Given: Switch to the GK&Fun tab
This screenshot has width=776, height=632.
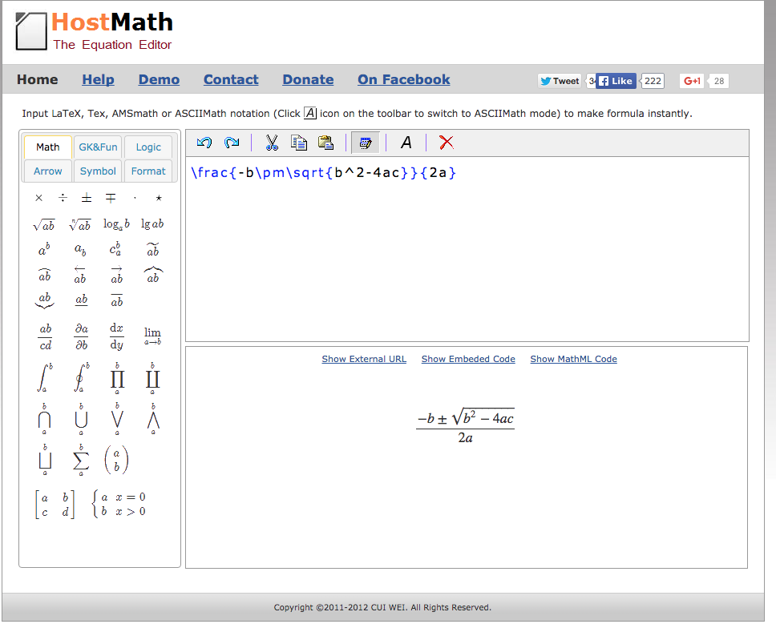Looking at the screenshot, I should tap(98, 147).
